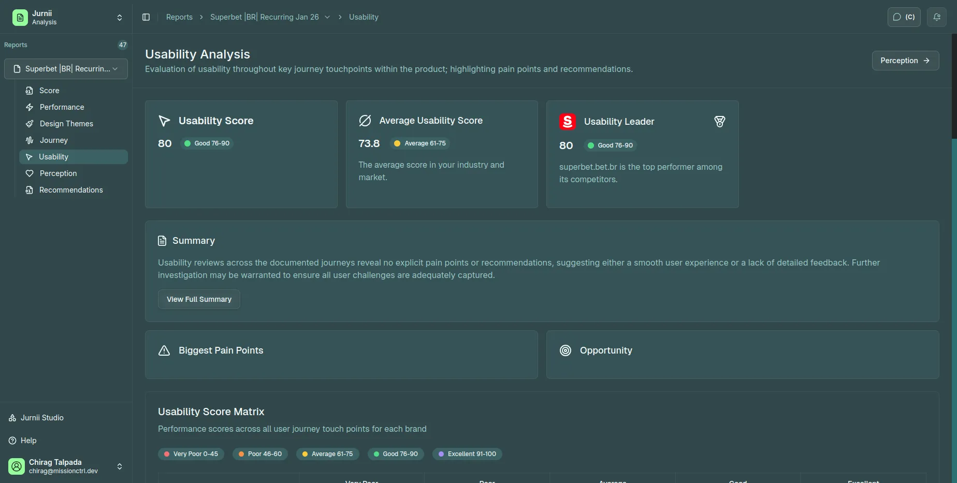Click the View Full Summary button
Image resolution: width=957 pixels, height=483 pixels.
(198, 299)
